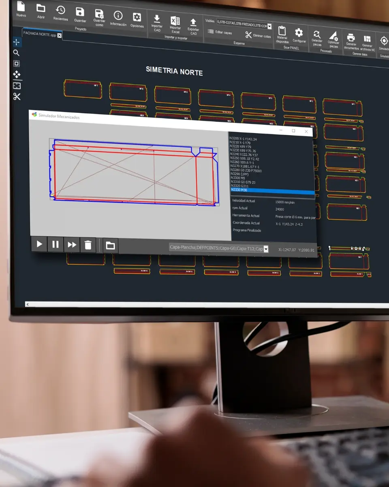Click the Importar CAD icon
This screenshot has height=487, width=389.
[x=157, y=19]
